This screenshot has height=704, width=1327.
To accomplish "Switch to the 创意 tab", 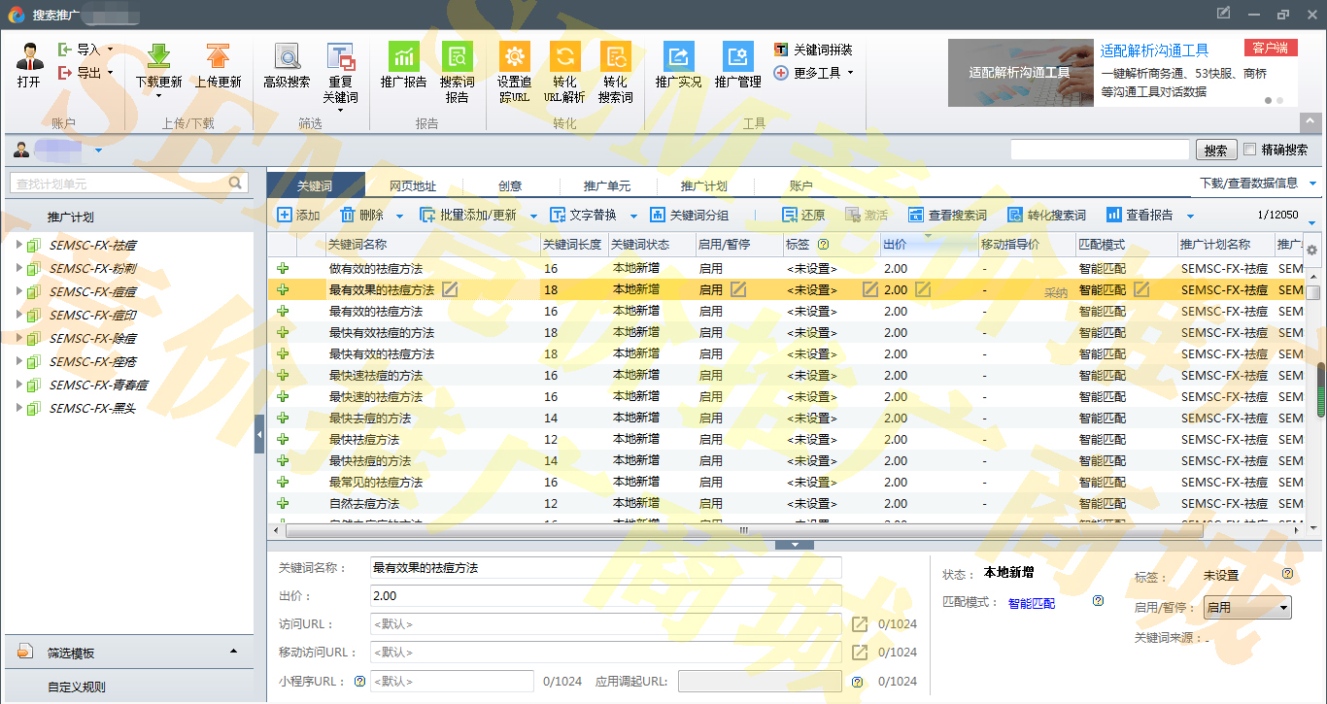I will (x=510, y=186).
